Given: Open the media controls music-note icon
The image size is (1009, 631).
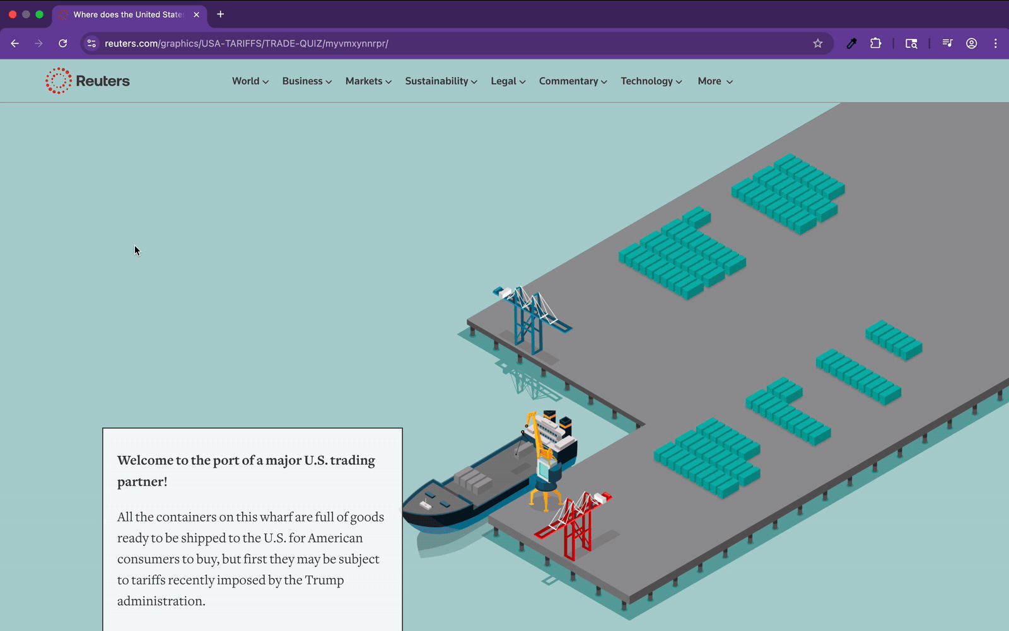Looking at the screenshot, I should click(x=947, y=43).
